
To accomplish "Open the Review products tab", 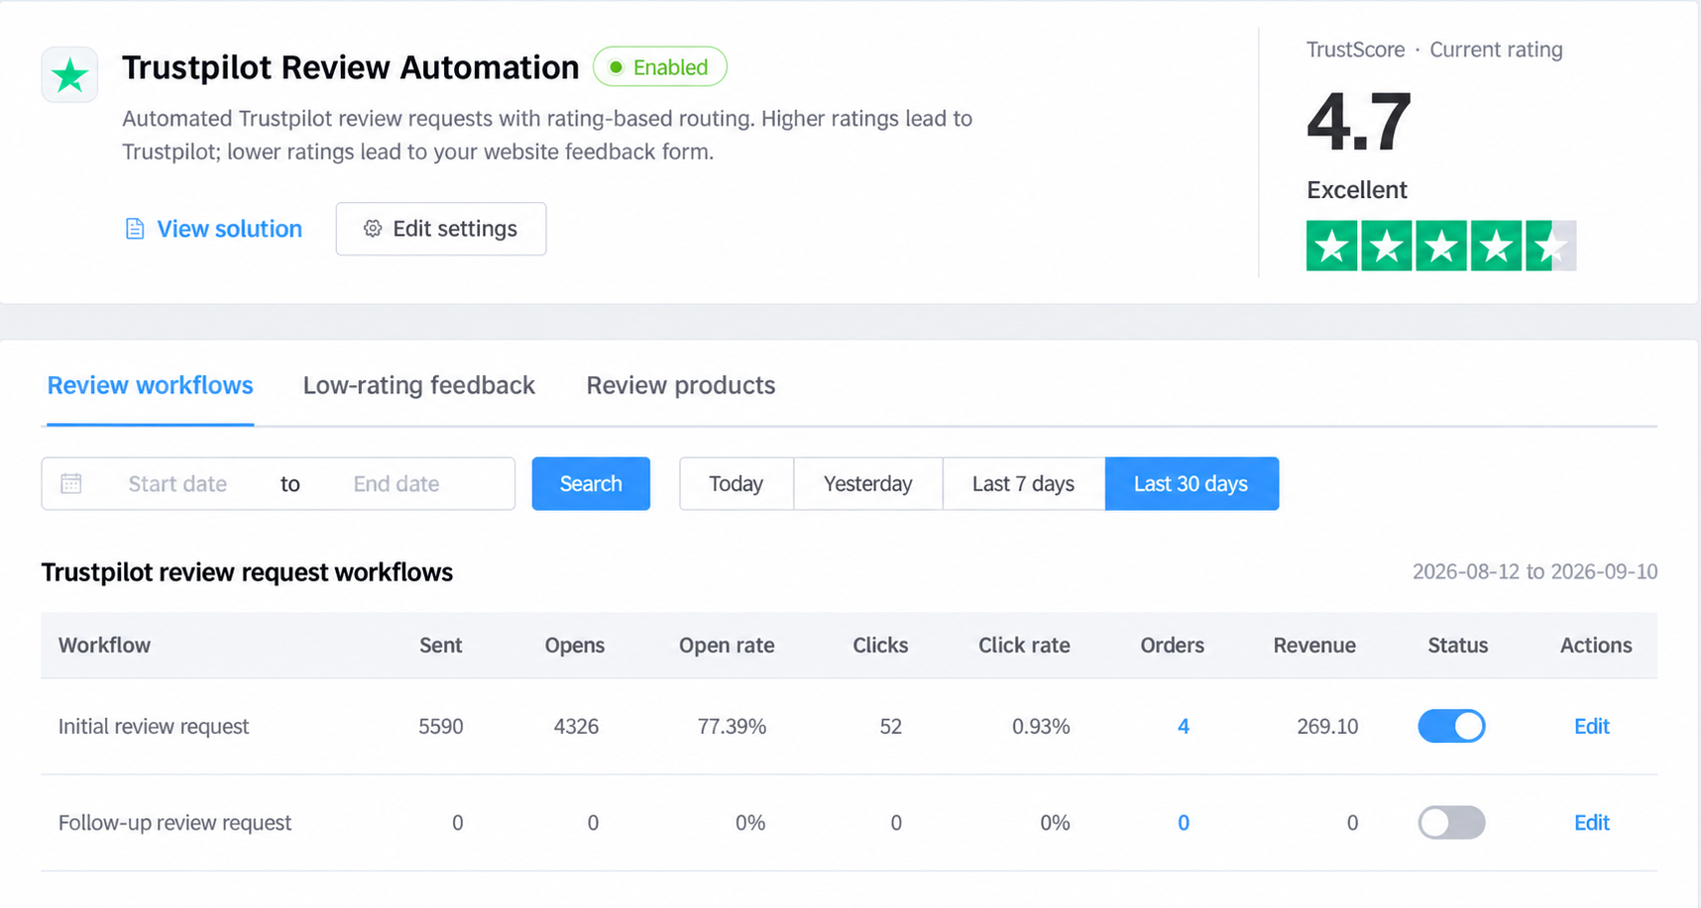I will pos(681,385).
